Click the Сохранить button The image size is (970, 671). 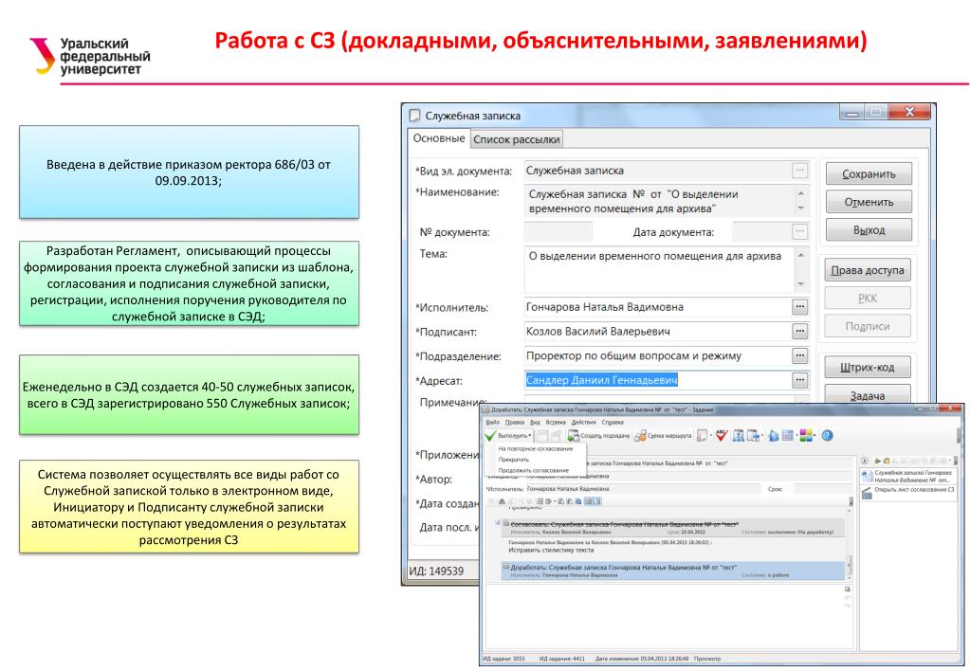tap(869, 173)
